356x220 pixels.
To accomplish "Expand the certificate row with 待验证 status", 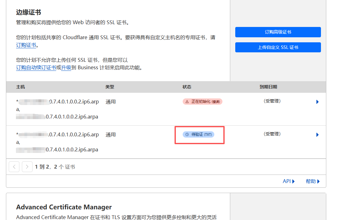I will 317,135.
